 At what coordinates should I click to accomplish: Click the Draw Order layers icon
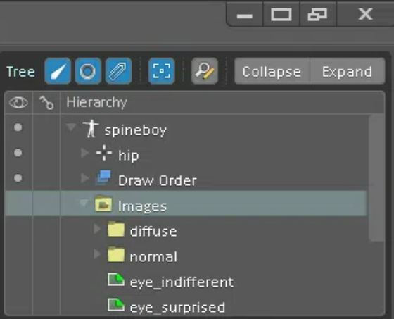[103, 178]
